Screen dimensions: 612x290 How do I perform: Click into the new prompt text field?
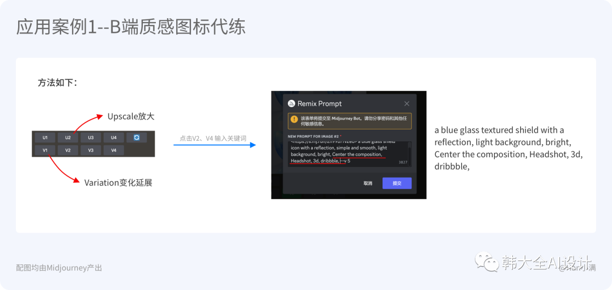(349, 154)
